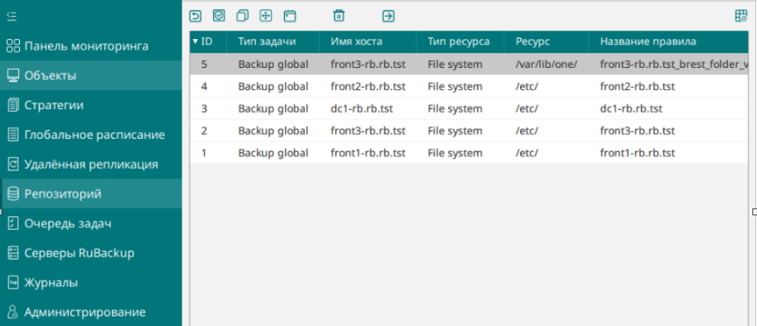The height and width of the screenshot is (326, 757).
Task: Open the Объекты section
Action: [91, 76]
